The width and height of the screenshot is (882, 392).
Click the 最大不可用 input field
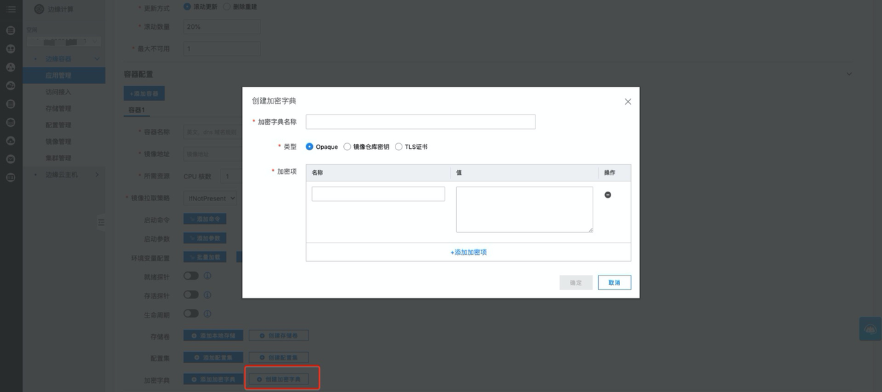pyautogui.click(x=222, y=49)
